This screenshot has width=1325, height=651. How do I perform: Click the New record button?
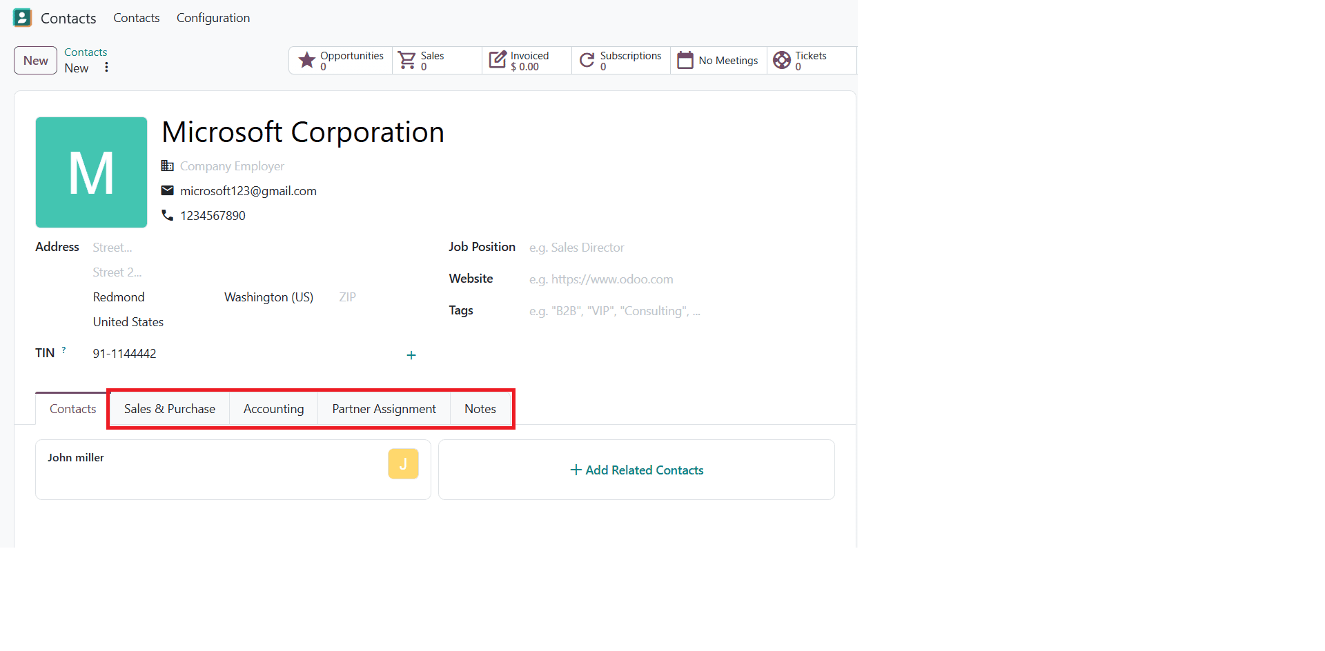click(x=36, y=61)
